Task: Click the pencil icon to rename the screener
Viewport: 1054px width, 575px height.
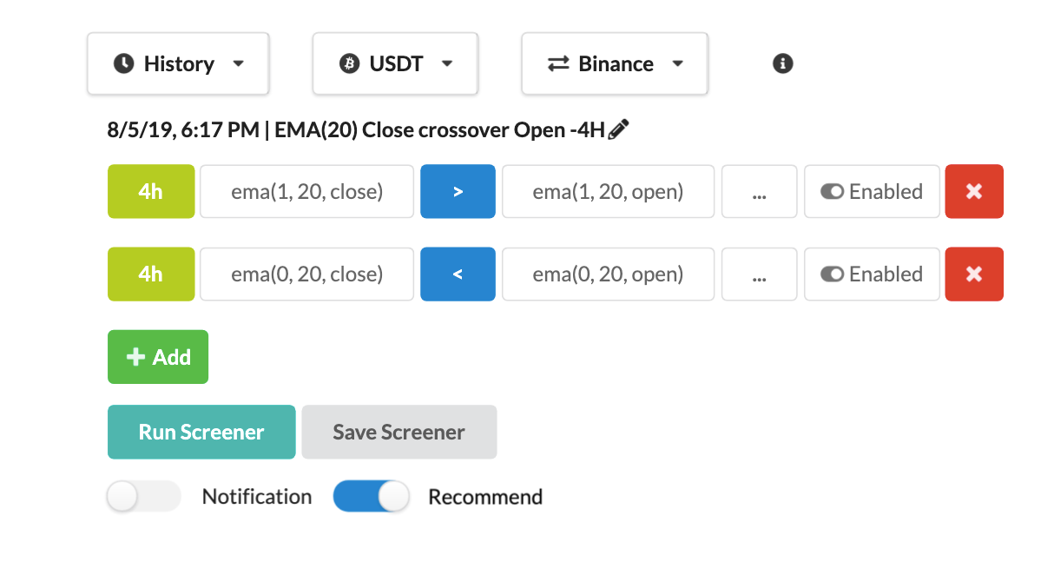Action: (617, 129)
